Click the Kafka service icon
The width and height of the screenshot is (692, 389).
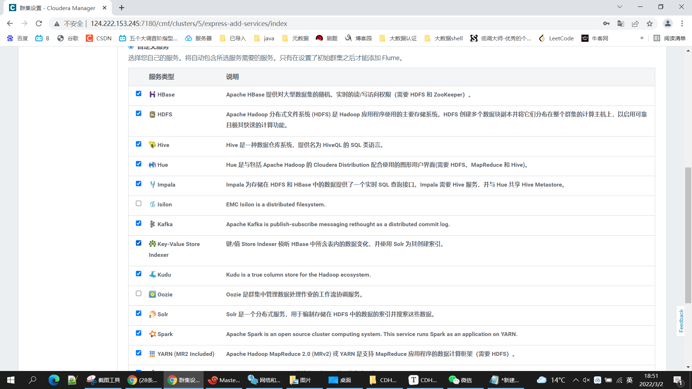(152, 224)
